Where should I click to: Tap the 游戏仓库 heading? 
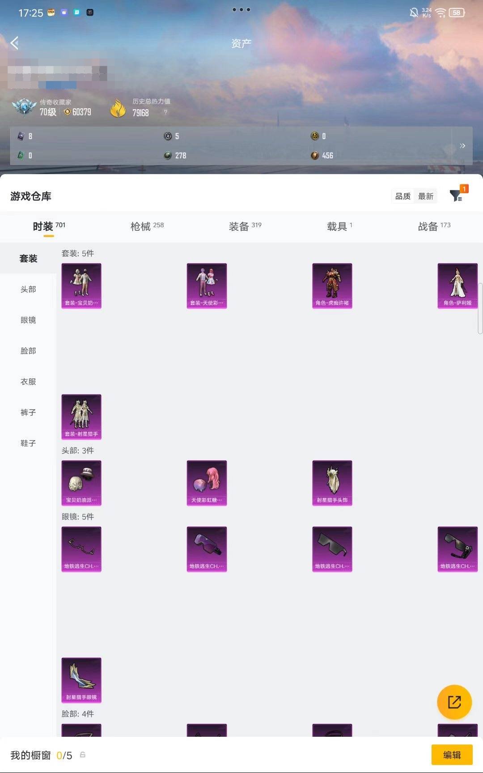tap(31, 196)
